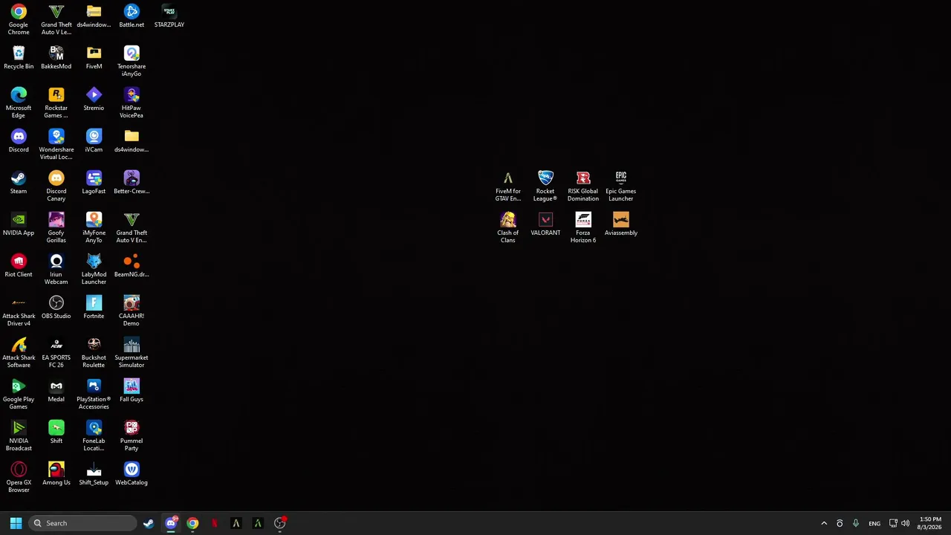Select the Clash of Clans icon
This screenshot has height=535, width=951.
[508, 227]
